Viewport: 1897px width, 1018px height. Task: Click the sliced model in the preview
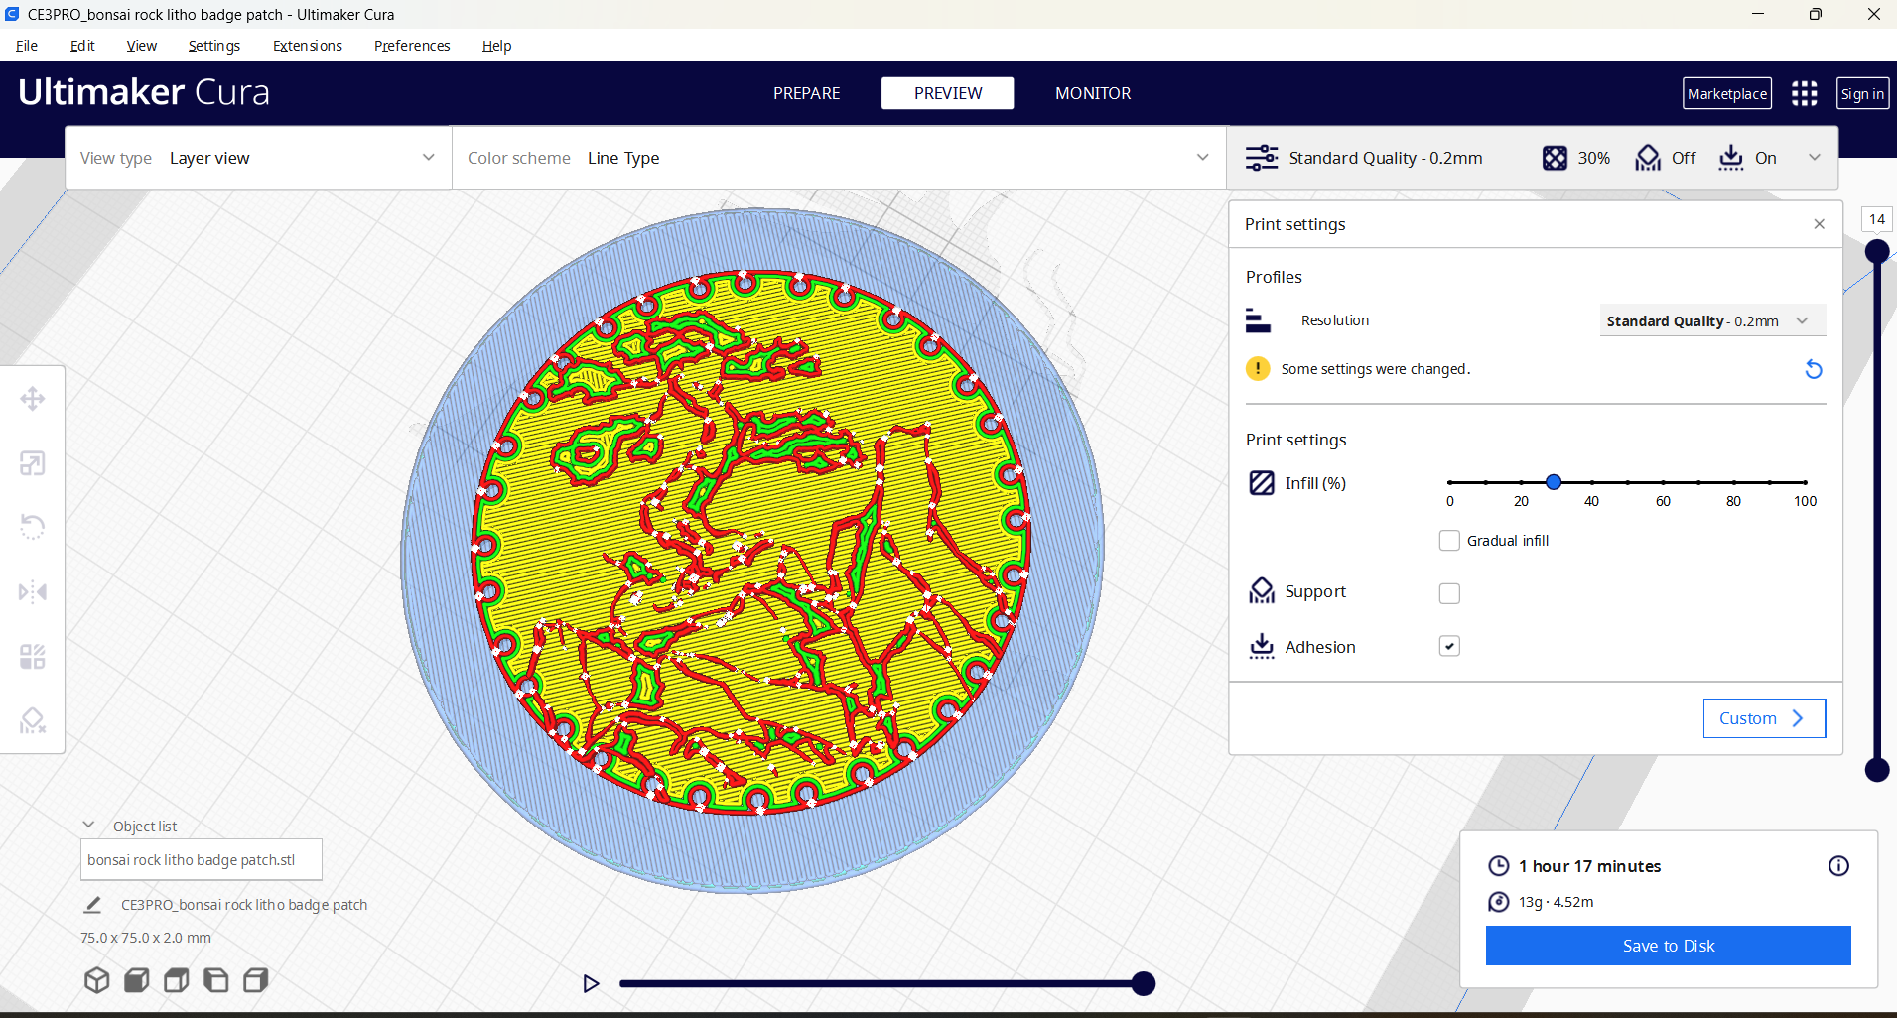751,543
